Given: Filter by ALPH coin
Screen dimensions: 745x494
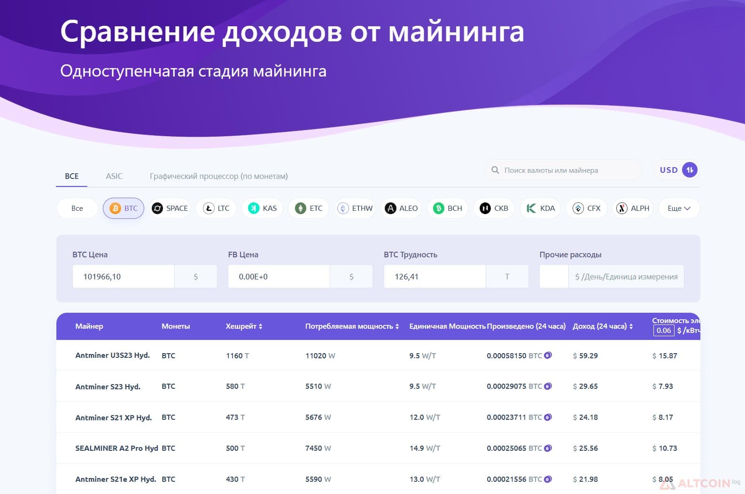Looking at the screenshot, I should pos(633,208).
